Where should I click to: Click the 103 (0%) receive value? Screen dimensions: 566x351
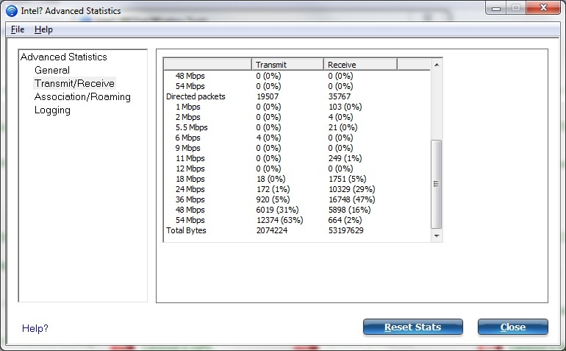pyautogui.click(x=345, y=107)
